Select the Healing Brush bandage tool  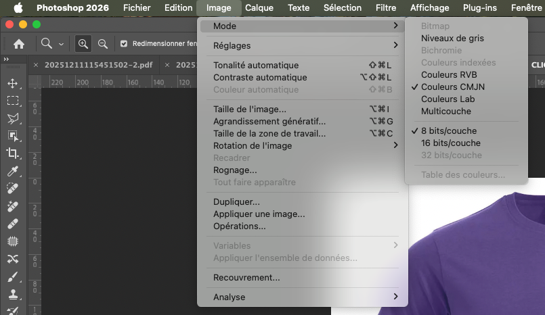[x=13, y=224]
